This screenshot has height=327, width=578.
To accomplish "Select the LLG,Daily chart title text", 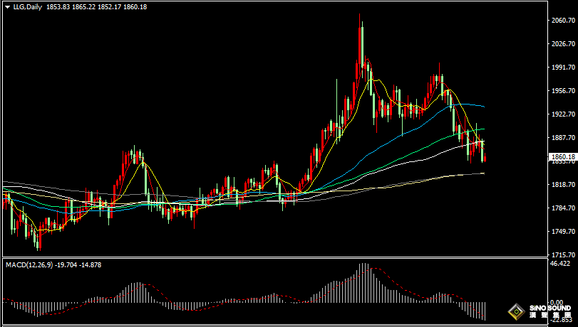I will 28,6.
